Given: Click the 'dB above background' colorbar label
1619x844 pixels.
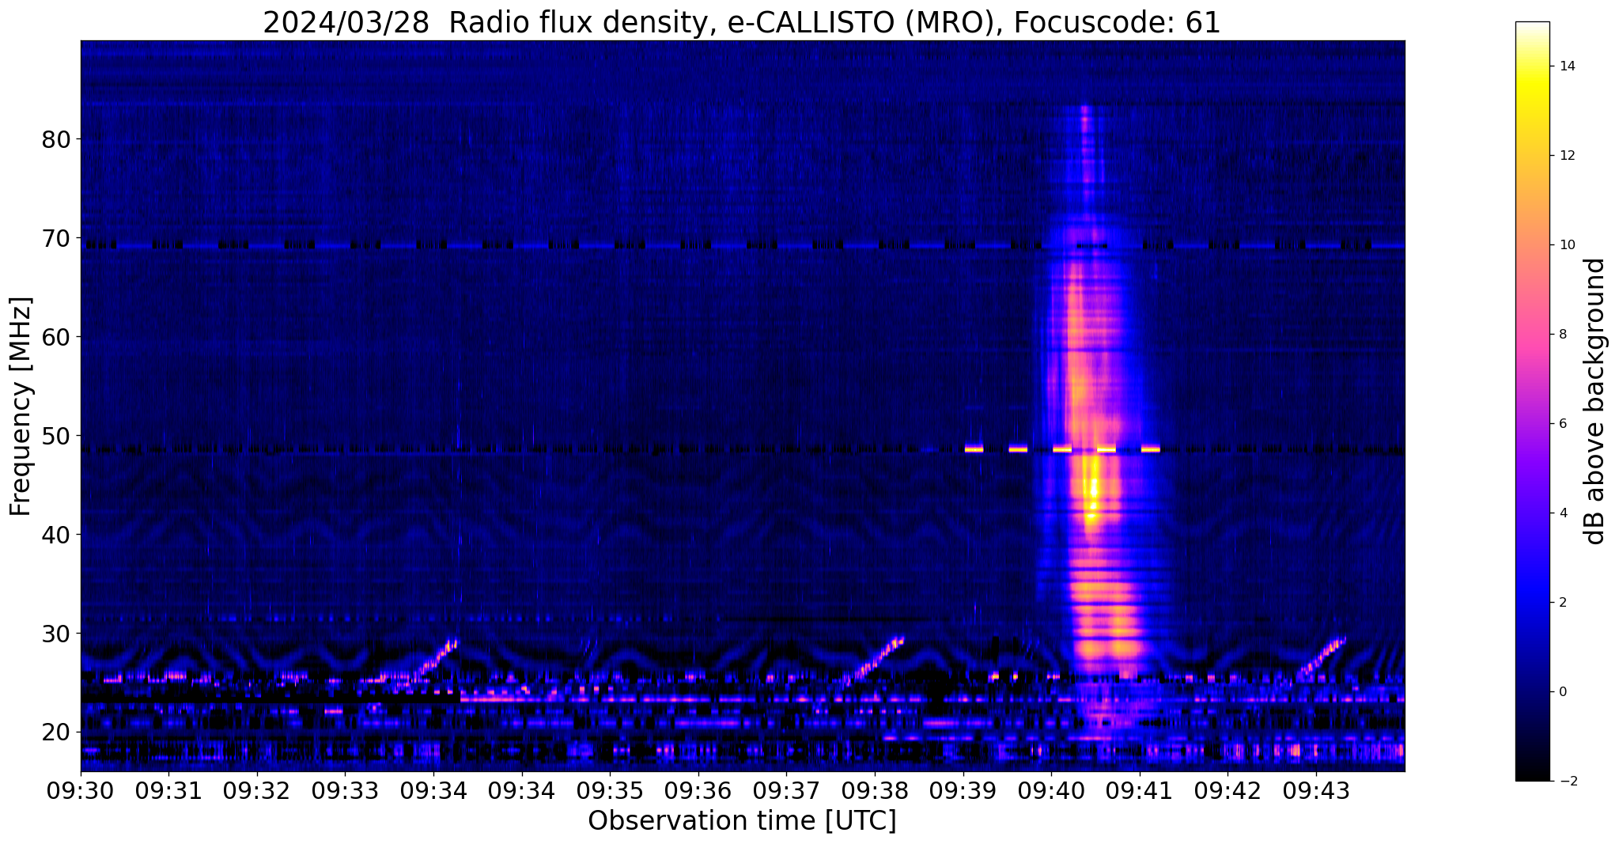Looking at the screenshot, I should (1595, 401).
